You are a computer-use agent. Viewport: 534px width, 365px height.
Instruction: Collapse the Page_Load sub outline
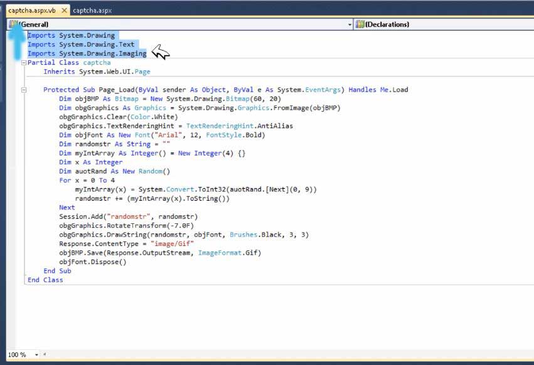click(24, 90)
